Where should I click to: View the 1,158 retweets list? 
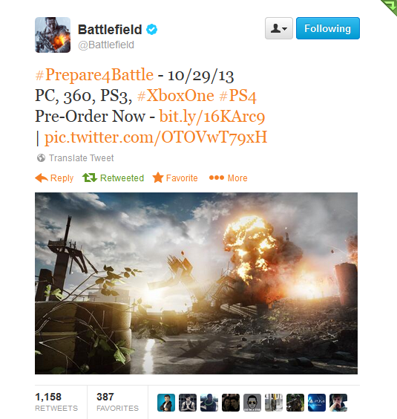click(x=56, y=402)
